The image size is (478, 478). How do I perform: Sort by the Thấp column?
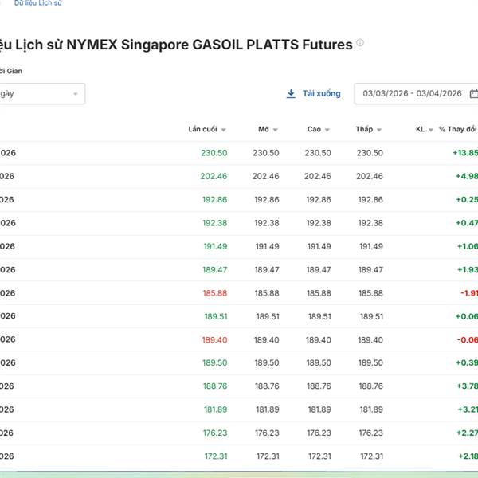(x=368, y=129)
